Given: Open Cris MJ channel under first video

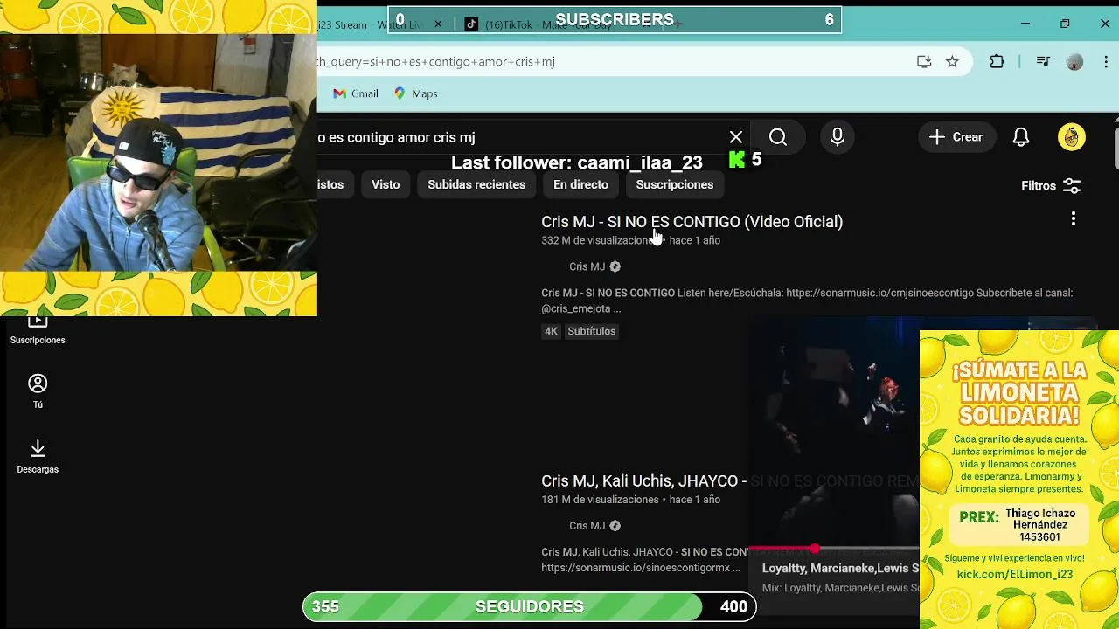Looking at the screenshot, I should coord(587,266).
